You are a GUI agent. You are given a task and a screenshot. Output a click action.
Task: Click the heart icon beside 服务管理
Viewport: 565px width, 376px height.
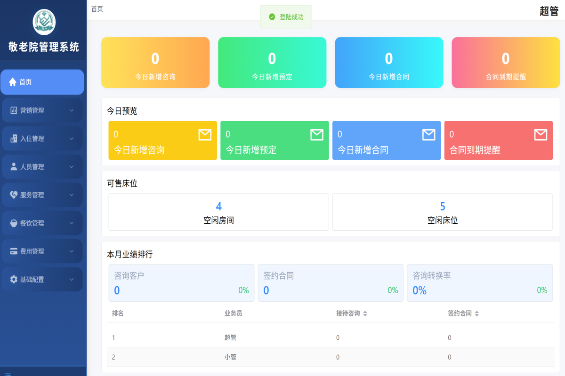[14, 195]
